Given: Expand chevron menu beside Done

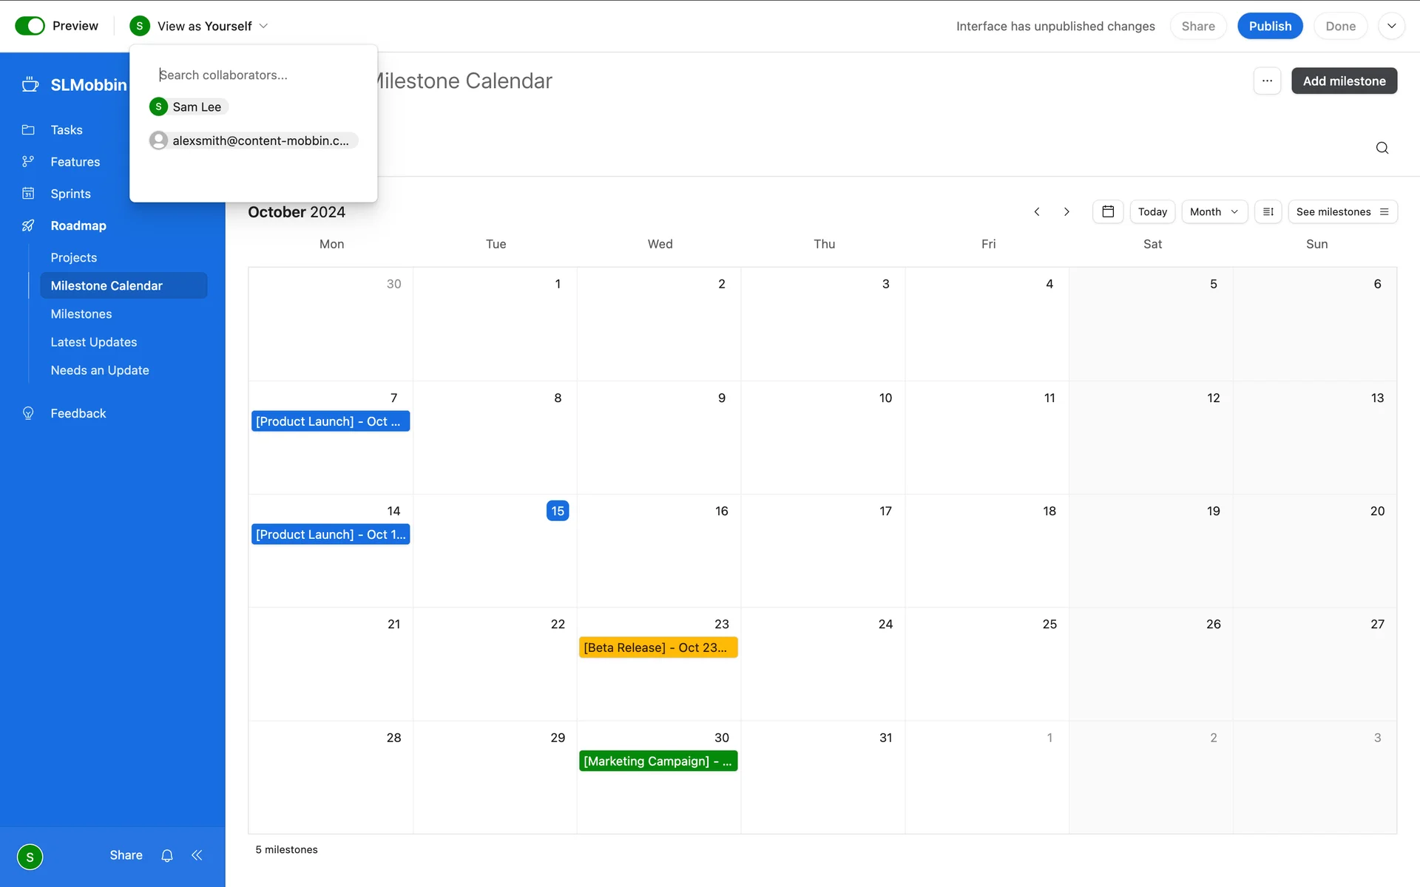Looking at the screenshot, I should pyautogui.click(x=1391, y=26).
